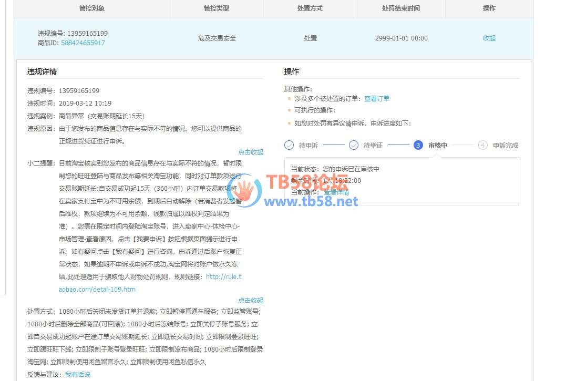Click step 4 申诉完成 circle icon
Screen dimensions: 586x381
tap(483, 145)
